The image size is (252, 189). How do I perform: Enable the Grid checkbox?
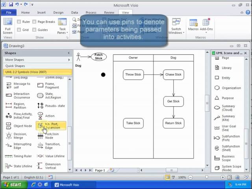pyautogui.click(x=19, y=30)
